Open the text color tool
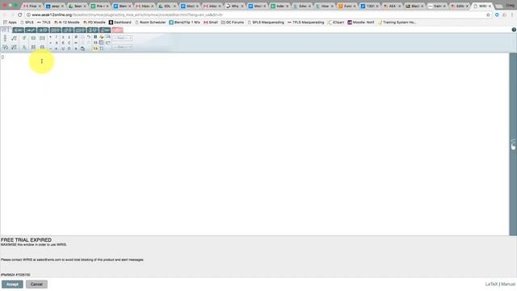Screen dimensions: 517x291 (x=102, y=37)
